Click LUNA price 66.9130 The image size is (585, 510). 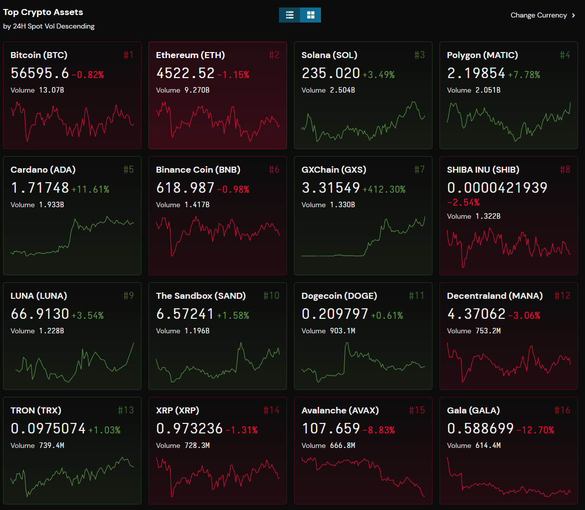(x=40, y=314)
